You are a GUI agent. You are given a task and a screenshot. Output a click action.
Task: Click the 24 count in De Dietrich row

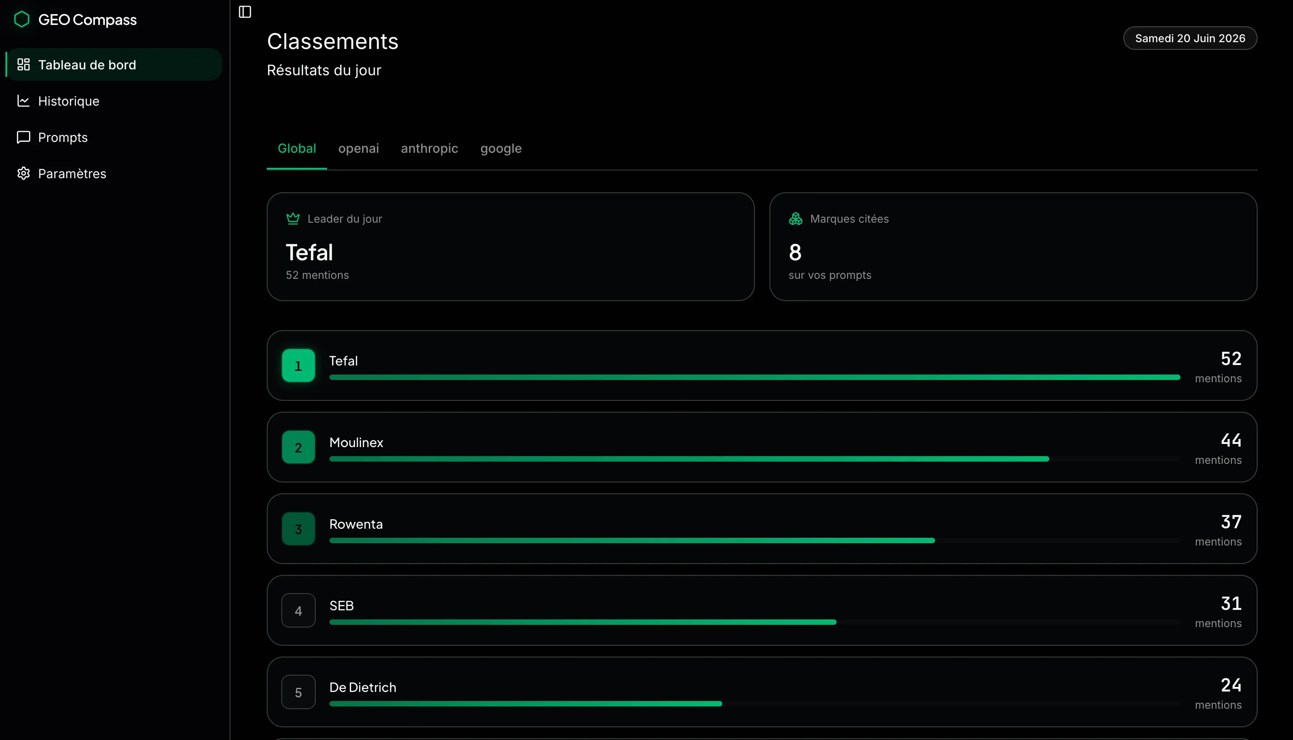tap(1231, 685)
